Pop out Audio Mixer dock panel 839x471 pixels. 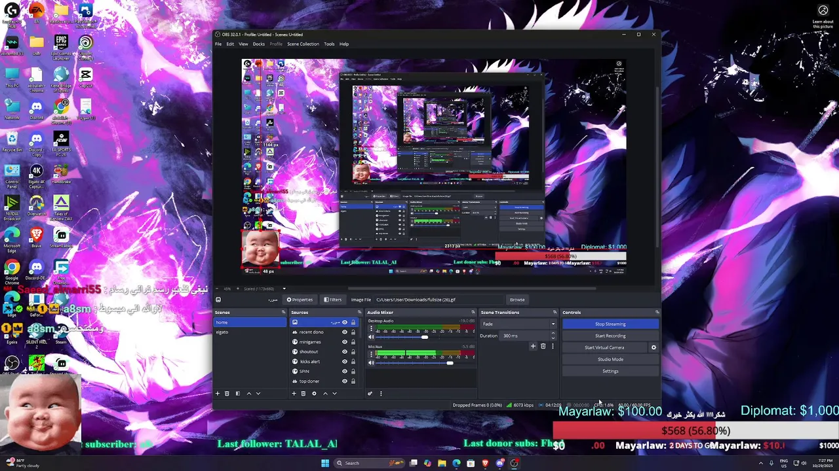(473, 312)
